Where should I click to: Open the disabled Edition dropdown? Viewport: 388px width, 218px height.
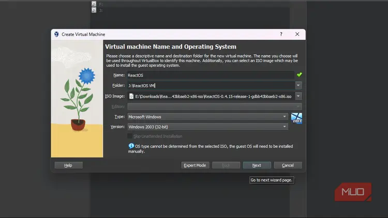point(215,106)
